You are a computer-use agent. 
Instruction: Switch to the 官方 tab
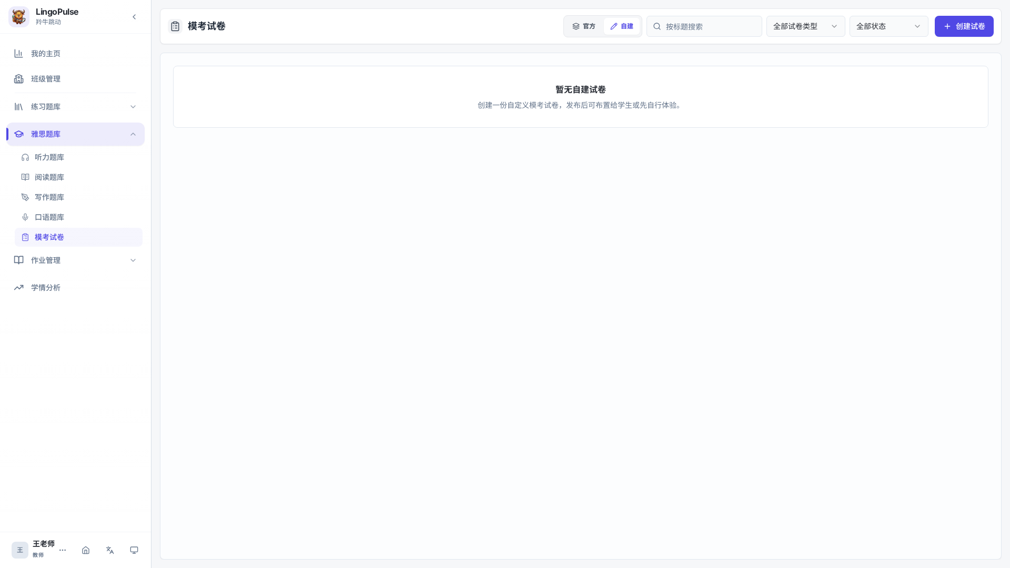[x=584, y=26]
